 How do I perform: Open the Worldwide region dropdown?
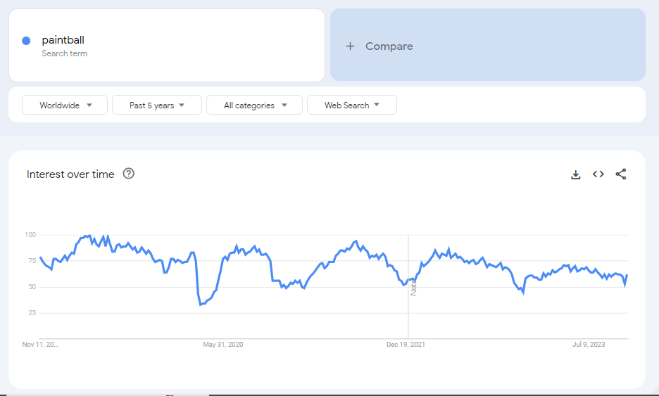click(x=65, y=105)
